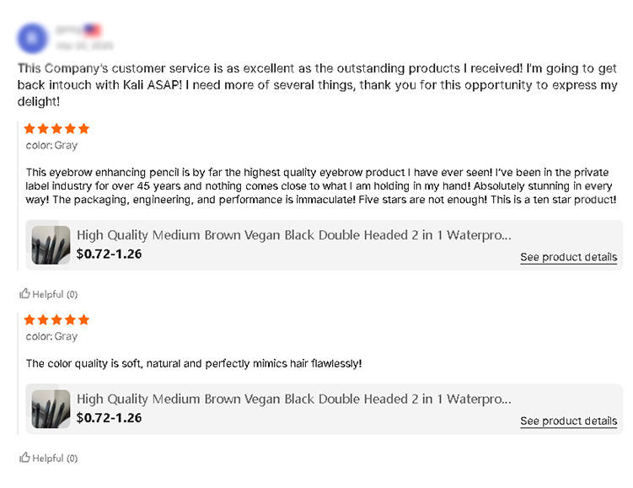Click product title in the 'mimics hair' review card
Viewport: 633px width, 488px height.
pyautogui.click(x=293, y=399)
